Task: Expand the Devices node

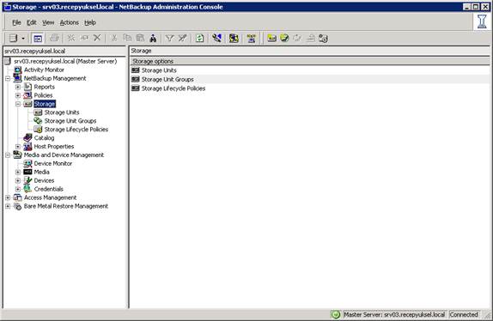Action: (x=18, y=180)
